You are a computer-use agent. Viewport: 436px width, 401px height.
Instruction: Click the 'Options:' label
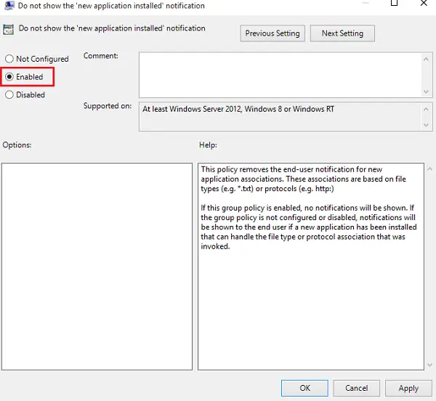click(17, 145)
